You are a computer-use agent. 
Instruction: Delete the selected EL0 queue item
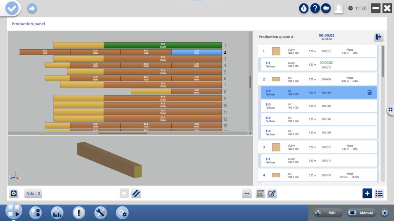point(369,92)
